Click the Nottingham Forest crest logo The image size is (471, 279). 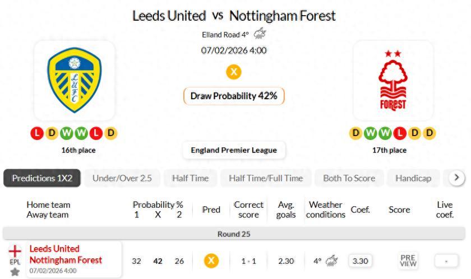[x=392, y=80]
